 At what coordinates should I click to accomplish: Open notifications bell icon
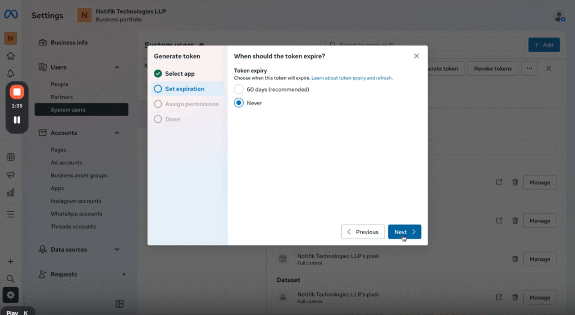click(x=11, y=74)
